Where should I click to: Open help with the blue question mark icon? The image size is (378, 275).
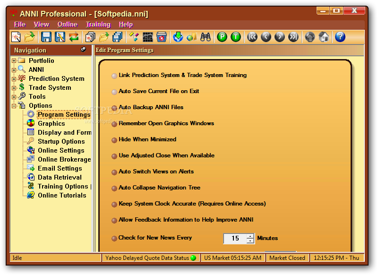coord(340,37)
